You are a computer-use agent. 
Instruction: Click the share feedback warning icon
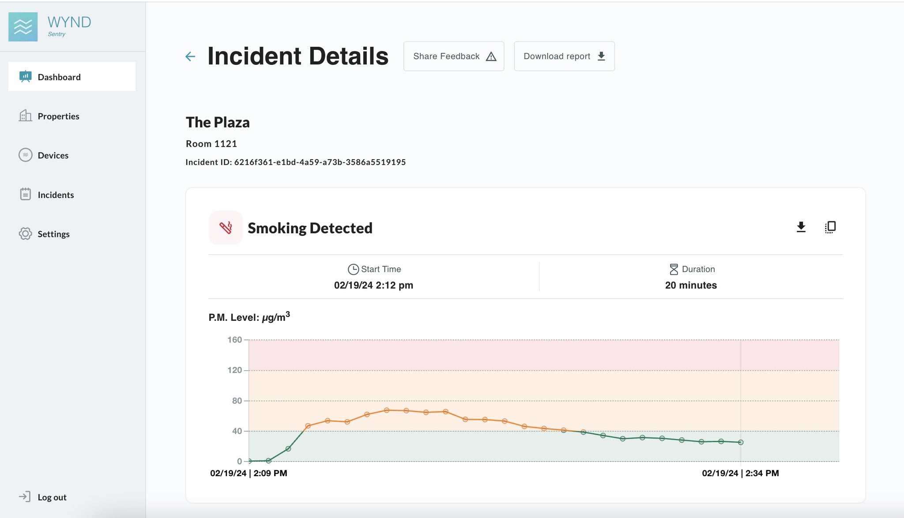point(491,56)
